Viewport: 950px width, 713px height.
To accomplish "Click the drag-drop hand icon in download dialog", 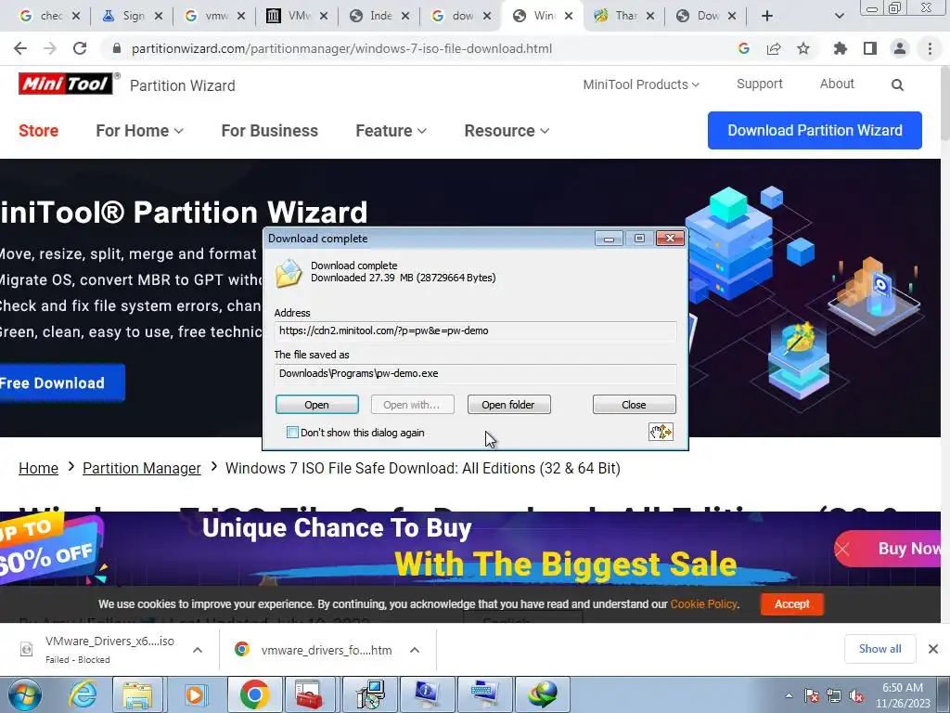I will tap(661, 432).
